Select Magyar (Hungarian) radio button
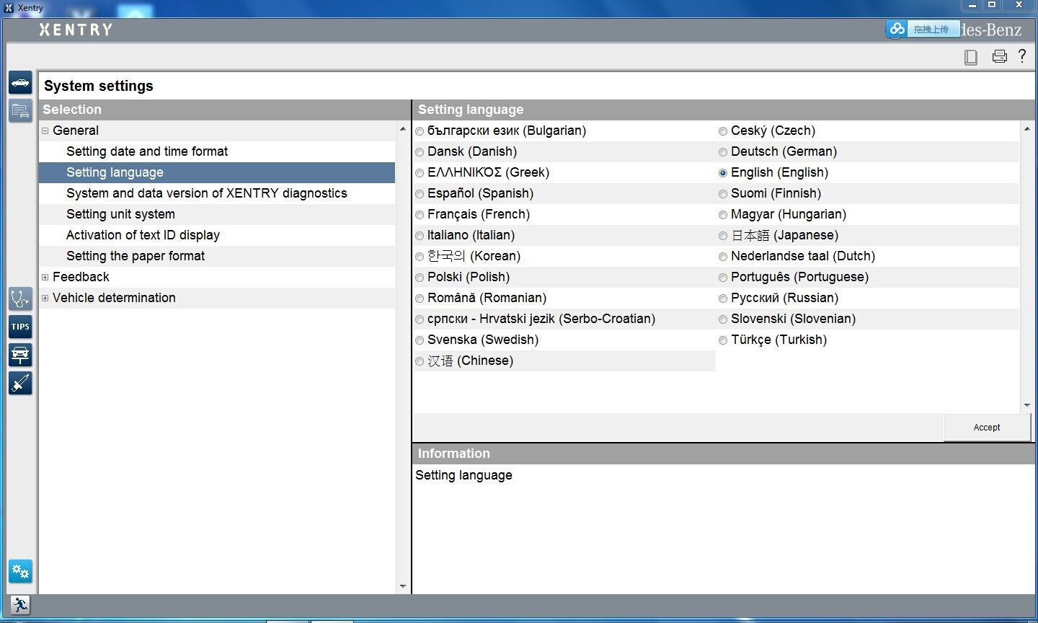1038x623 pixels. coord(723,215)
